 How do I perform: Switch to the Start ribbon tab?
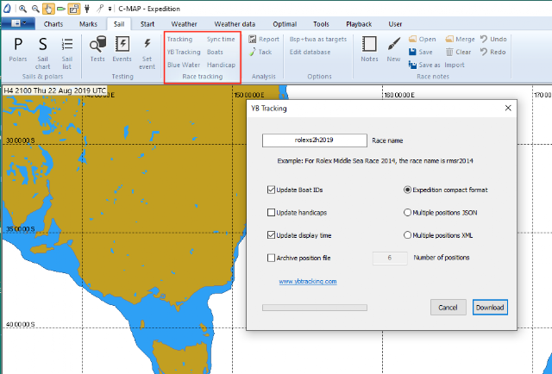pos(147,24)
